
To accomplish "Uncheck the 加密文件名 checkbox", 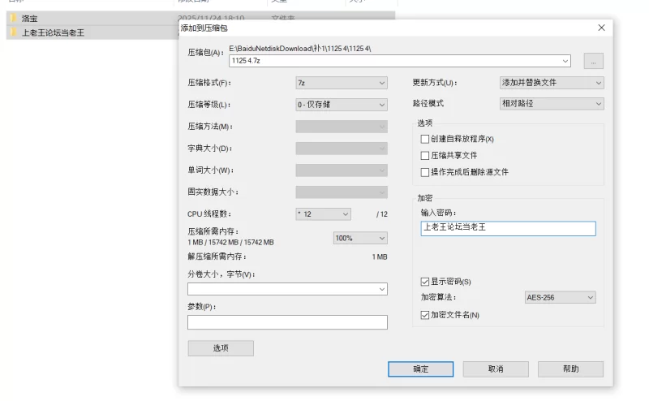I will point(424,315).
